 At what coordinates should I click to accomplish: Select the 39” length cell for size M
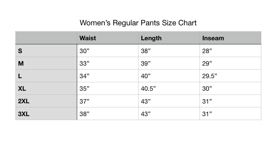coord(146,64)
